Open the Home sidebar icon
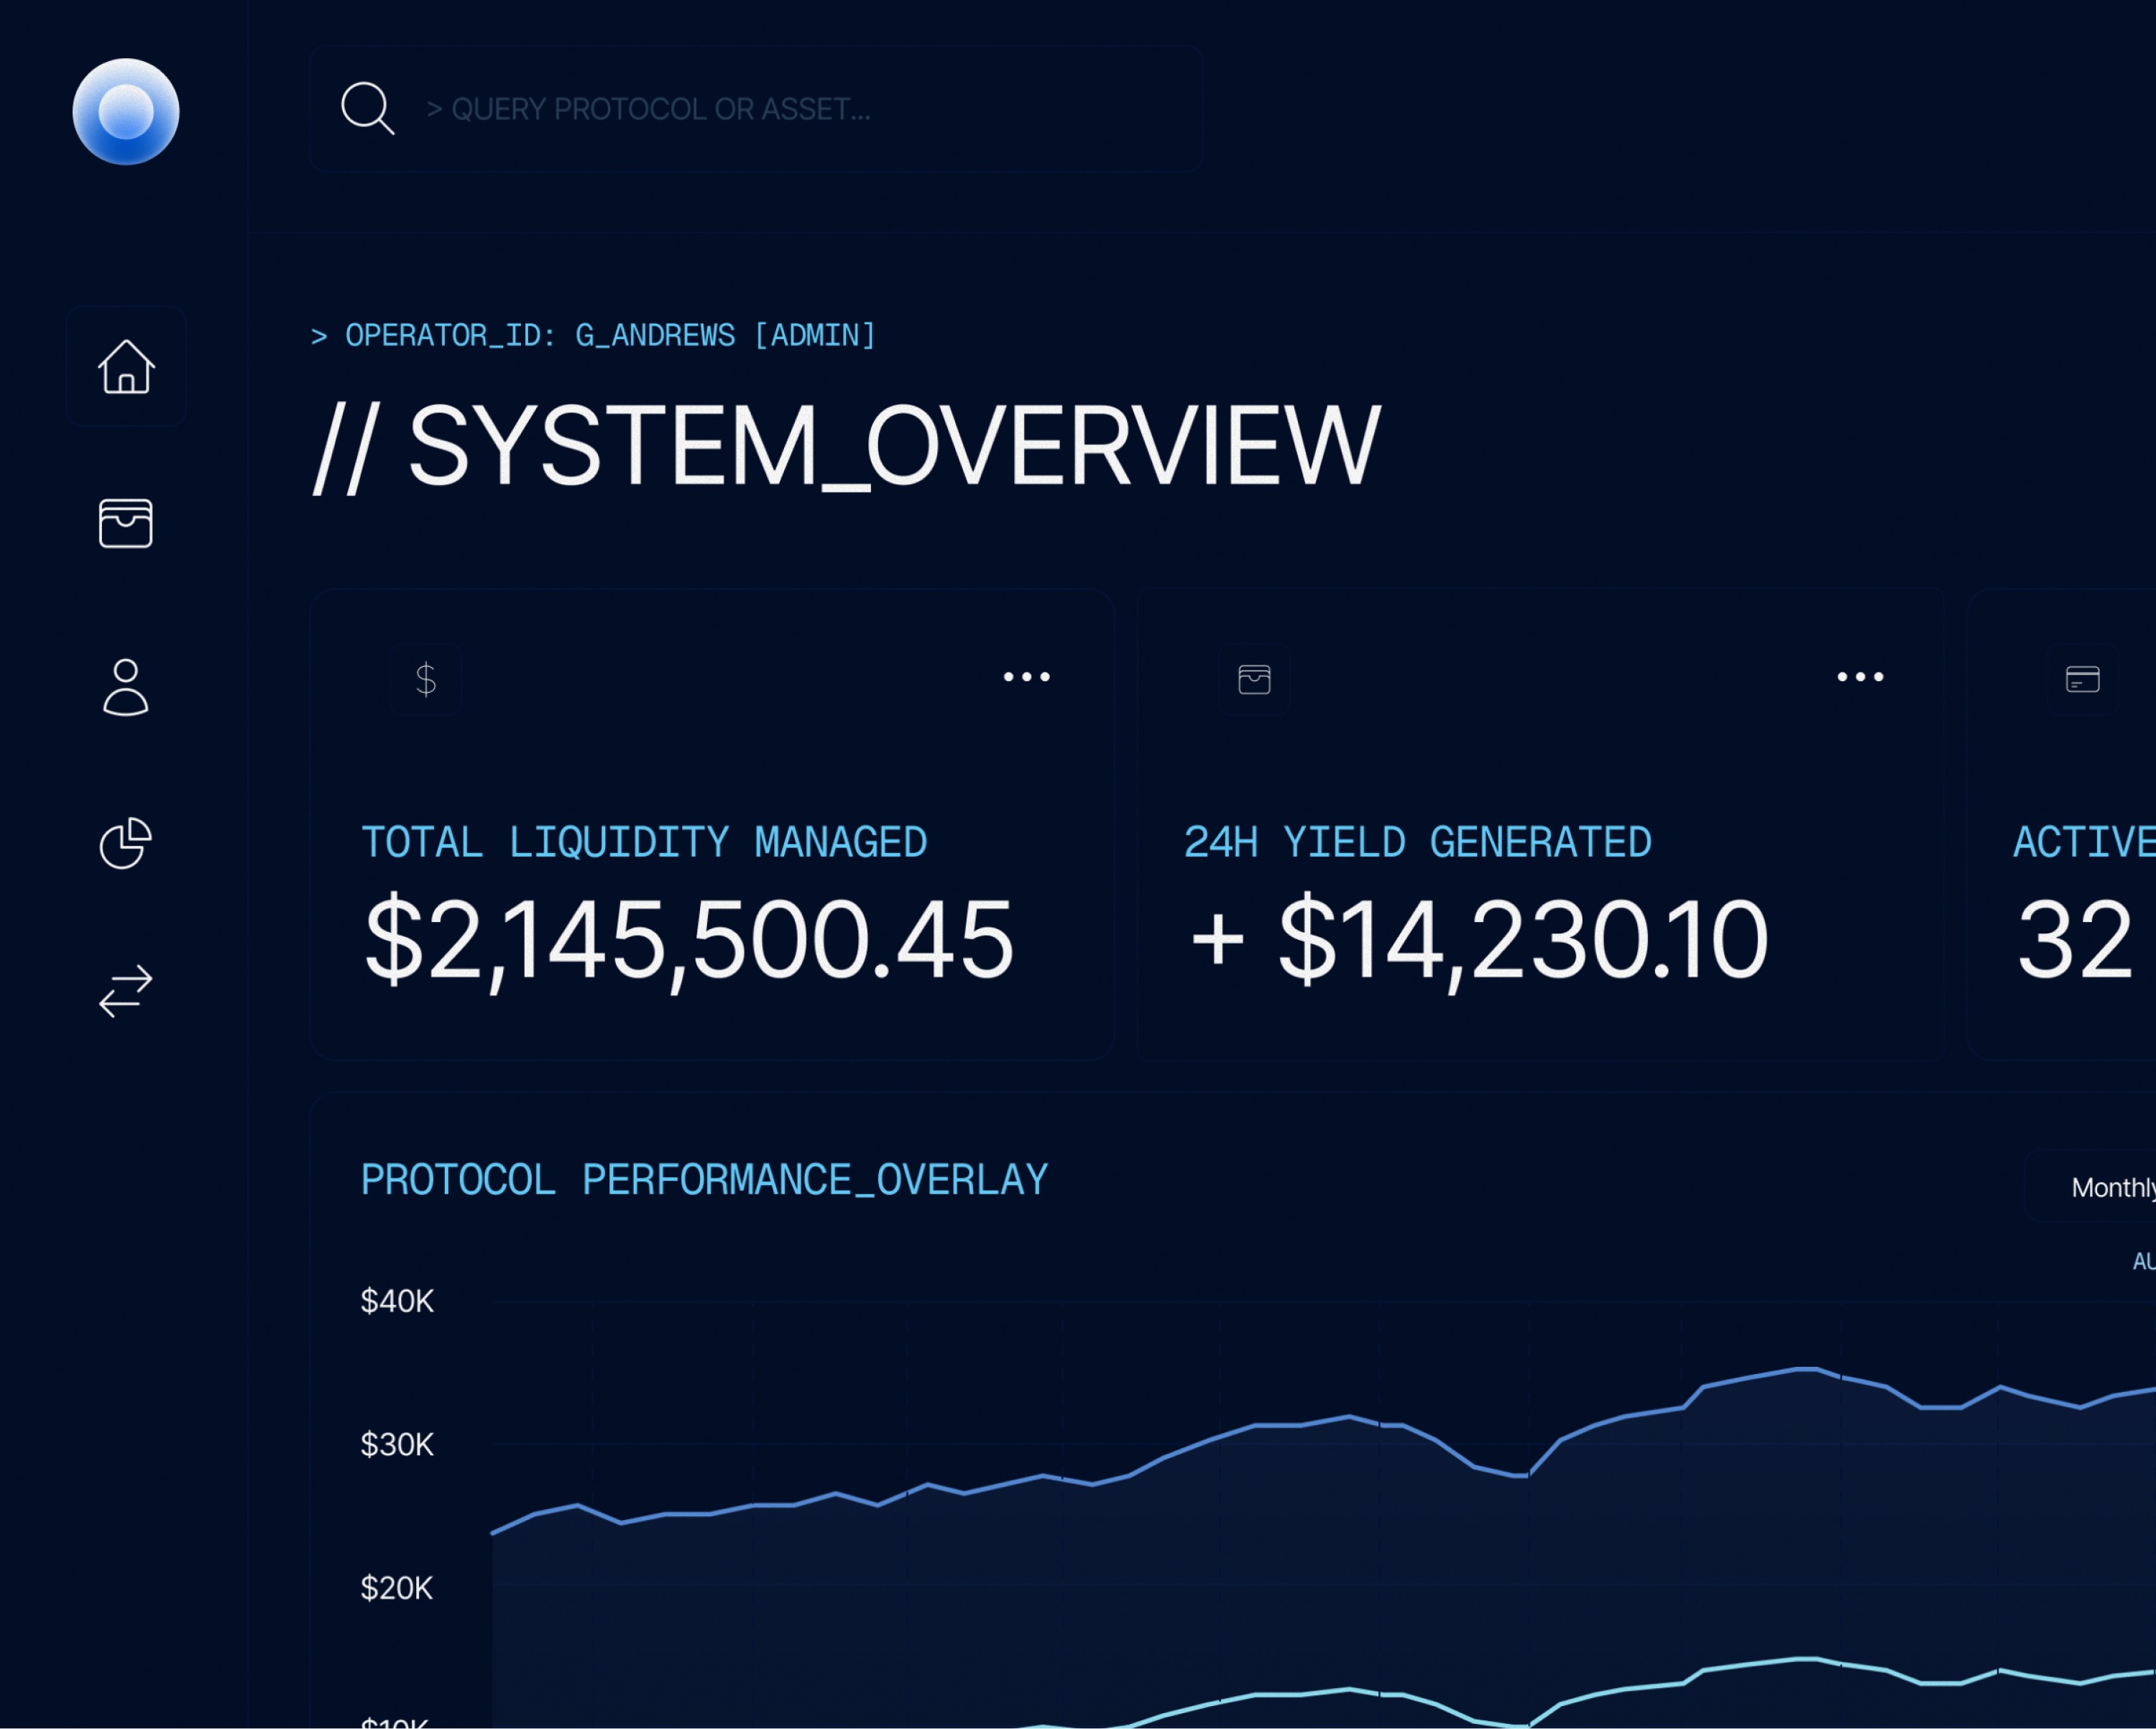This screenshot has width=2156, height=1729. click(126, 366)
